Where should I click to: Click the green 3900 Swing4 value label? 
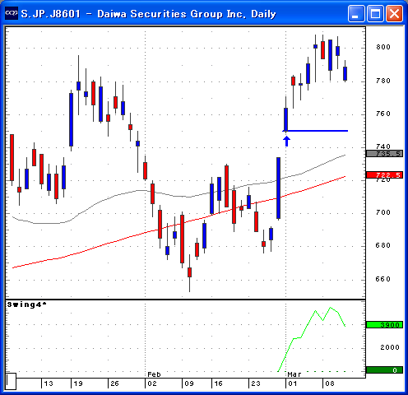(384, 325)
